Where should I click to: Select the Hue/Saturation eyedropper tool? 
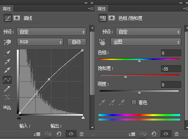(x=102, y=102)
